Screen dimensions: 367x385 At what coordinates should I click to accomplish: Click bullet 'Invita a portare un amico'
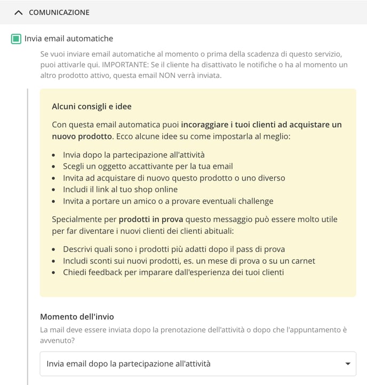coord(168,201)
